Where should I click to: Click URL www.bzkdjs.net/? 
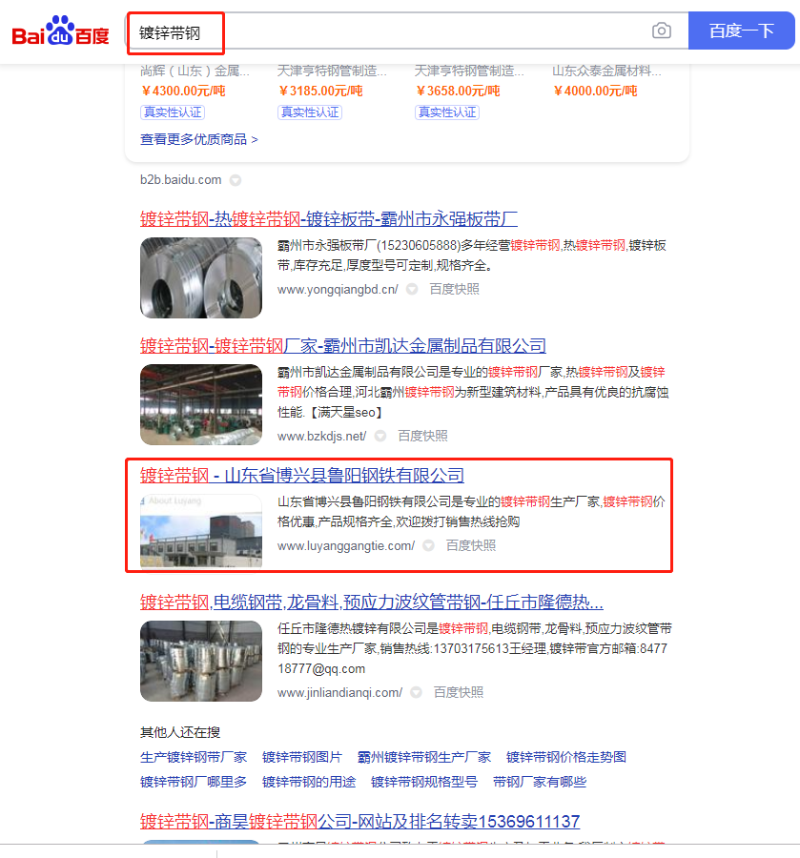pos(321,436)
